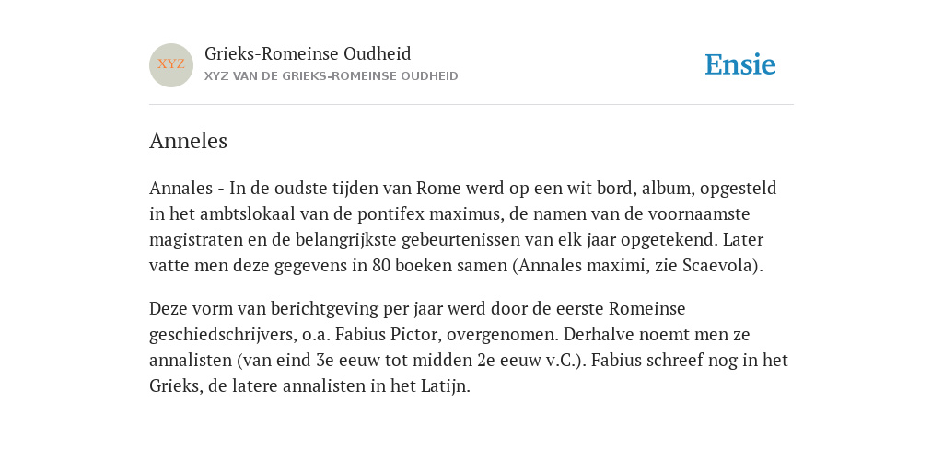Select the Anneles article heading
Image resolution: width=943 pixels, height=471 pixels.
tap(188, 141)
